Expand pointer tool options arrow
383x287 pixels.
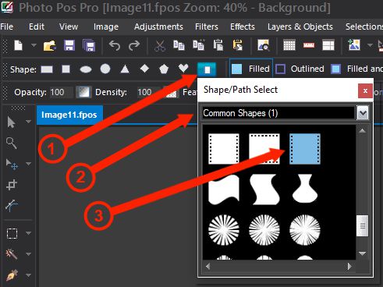pos(28,122)
